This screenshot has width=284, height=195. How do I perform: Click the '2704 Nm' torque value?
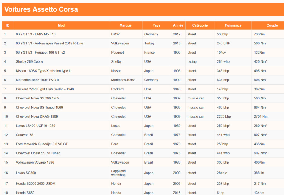point(261,116)
